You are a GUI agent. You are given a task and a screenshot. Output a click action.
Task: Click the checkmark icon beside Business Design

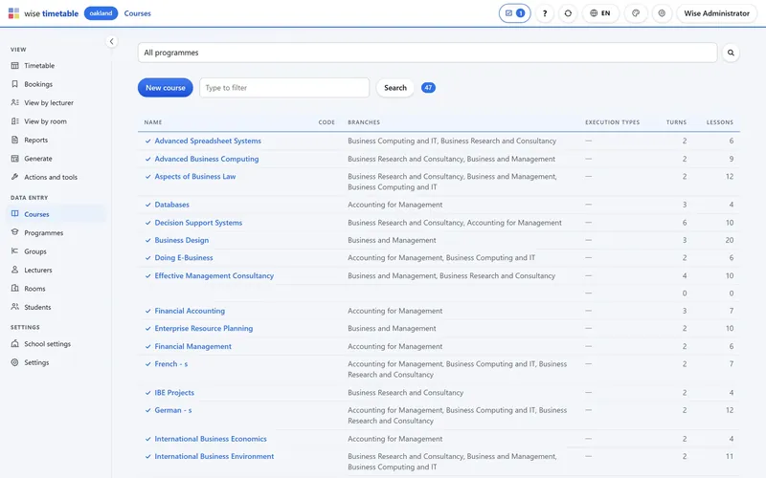click(x=147, y=241)
